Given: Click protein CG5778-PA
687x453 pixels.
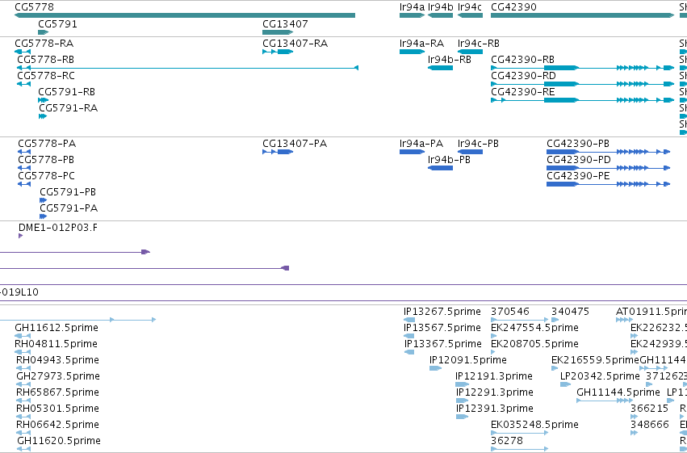Looking at the screenshot, I should 24,152.
